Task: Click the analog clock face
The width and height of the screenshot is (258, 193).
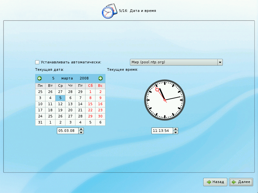Action: click(x=164, y=100)
